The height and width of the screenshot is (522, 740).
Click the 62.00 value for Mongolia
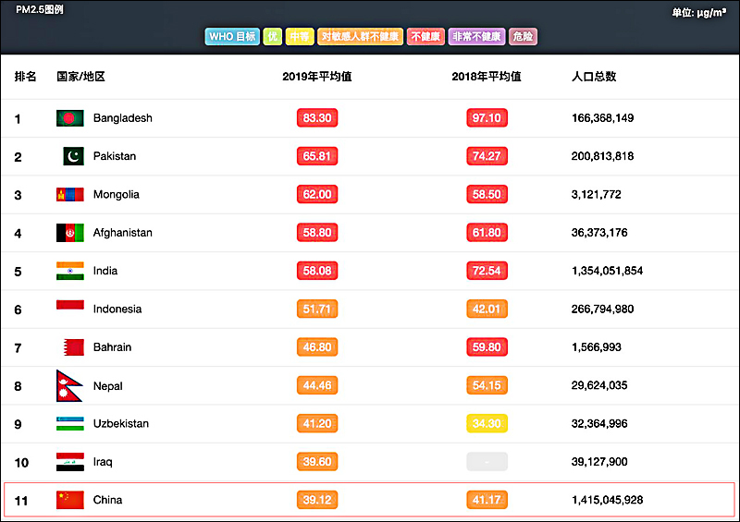(x=317, y=194)
